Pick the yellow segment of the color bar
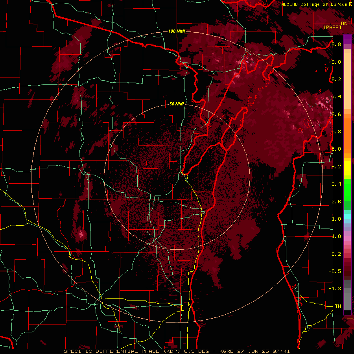The width and height of the screenshot is (354, 354). coord(347,168)
